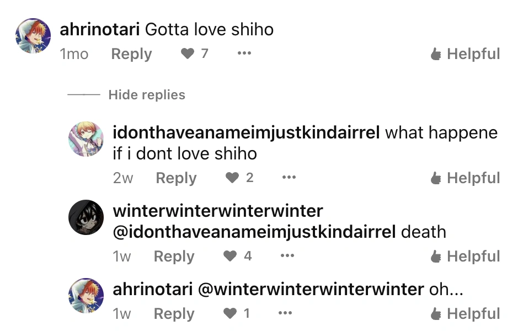Open more options on idonthaveanameimjustkindairrel's comment
The image size is (523, 331).
pyautogui.click(x=289, y=178)
